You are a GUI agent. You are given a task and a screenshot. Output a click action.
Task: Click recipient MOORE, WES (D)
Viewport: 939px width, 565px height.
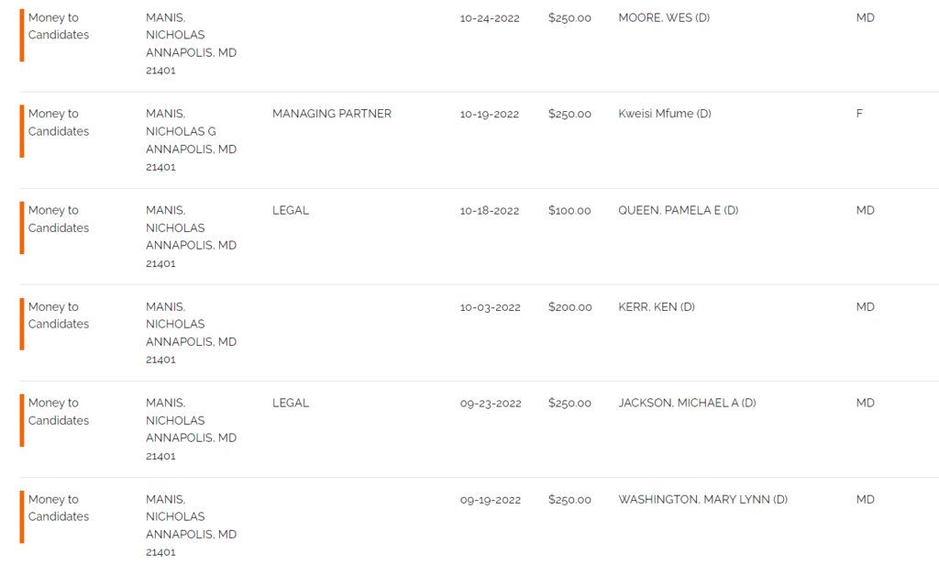tap(664, 18)
